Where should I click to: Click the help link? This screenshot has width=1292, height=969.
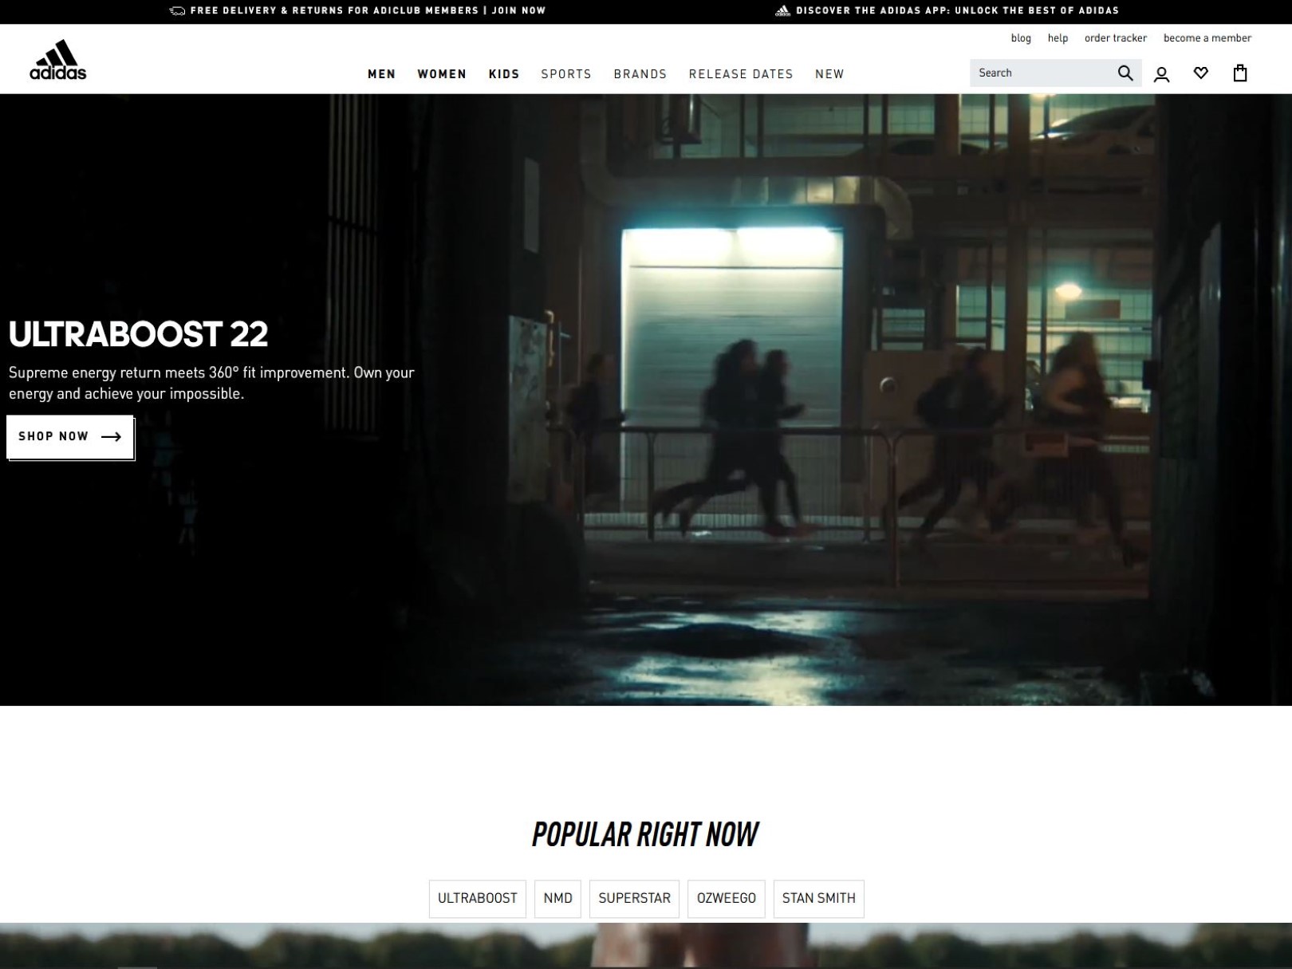click(x=1058, y=38)
